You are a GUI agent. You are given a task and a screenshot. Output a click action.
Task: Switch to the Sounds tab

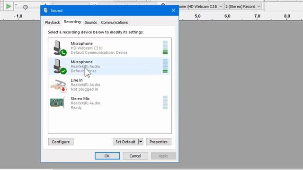click(90, 22)
